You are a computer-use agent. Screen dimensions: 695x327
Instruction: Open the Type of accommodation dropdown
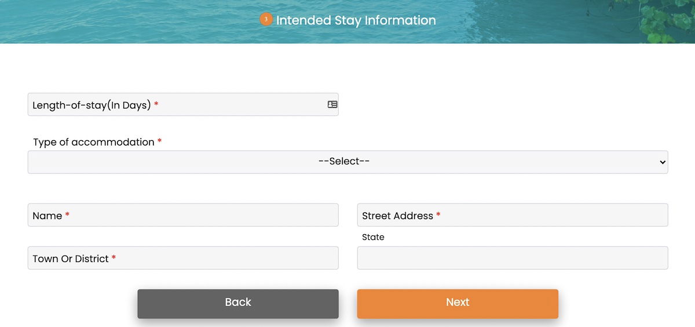click(x=348, y=162)
